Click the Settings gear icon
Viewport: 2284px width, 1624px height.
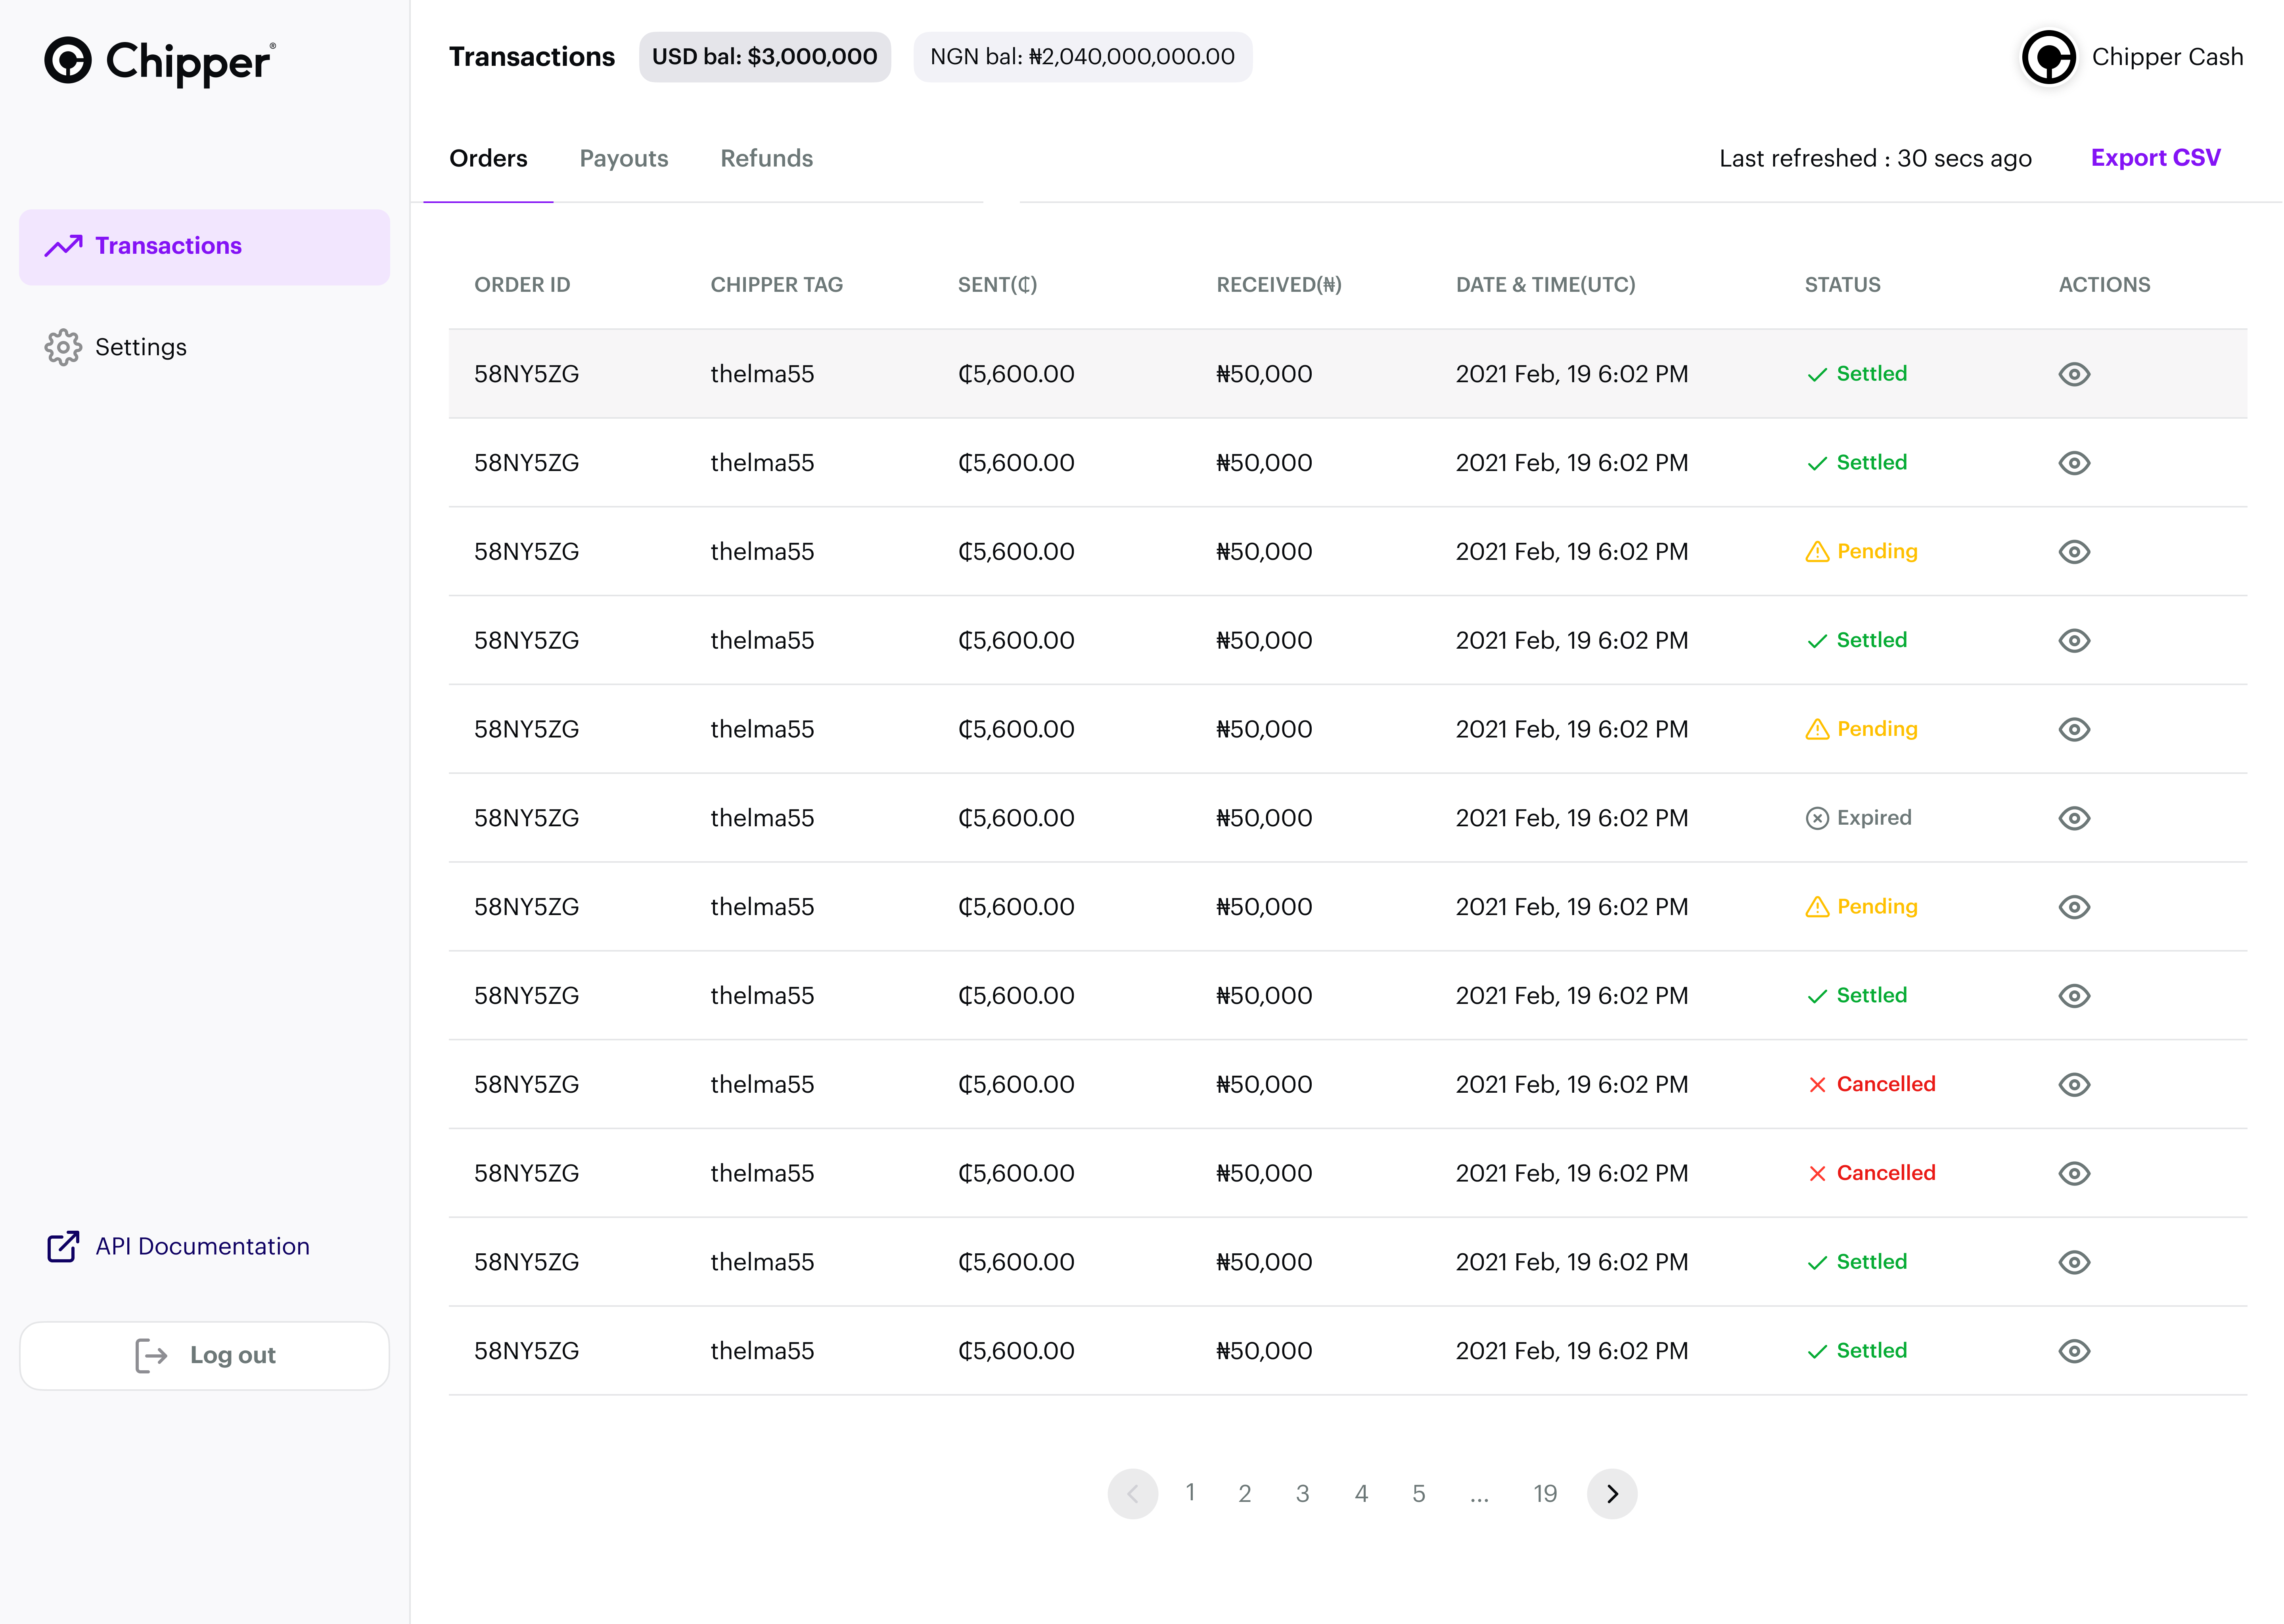tap(63, 347)
